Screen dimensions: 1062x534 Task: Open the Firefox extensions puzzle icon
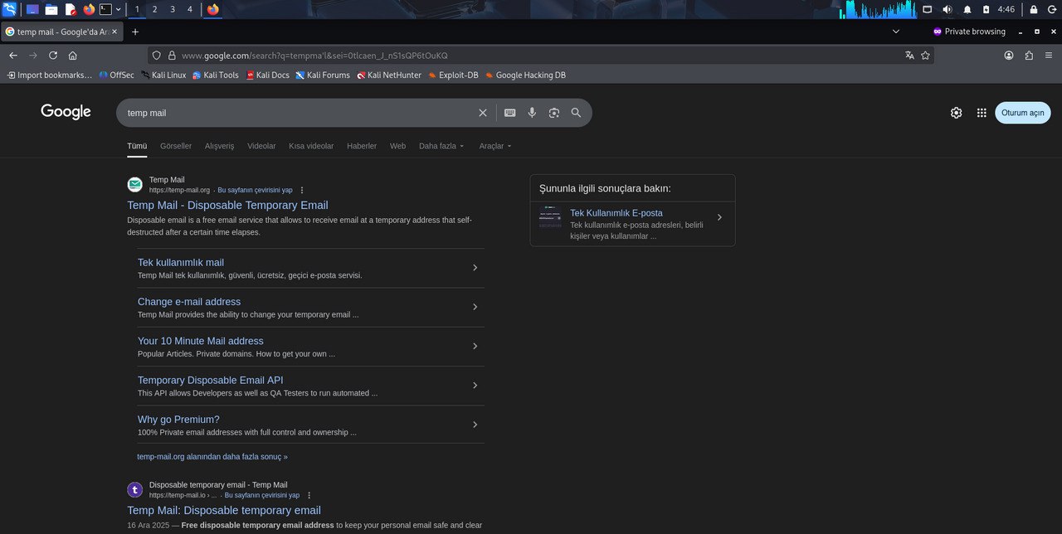(1029, 56)
